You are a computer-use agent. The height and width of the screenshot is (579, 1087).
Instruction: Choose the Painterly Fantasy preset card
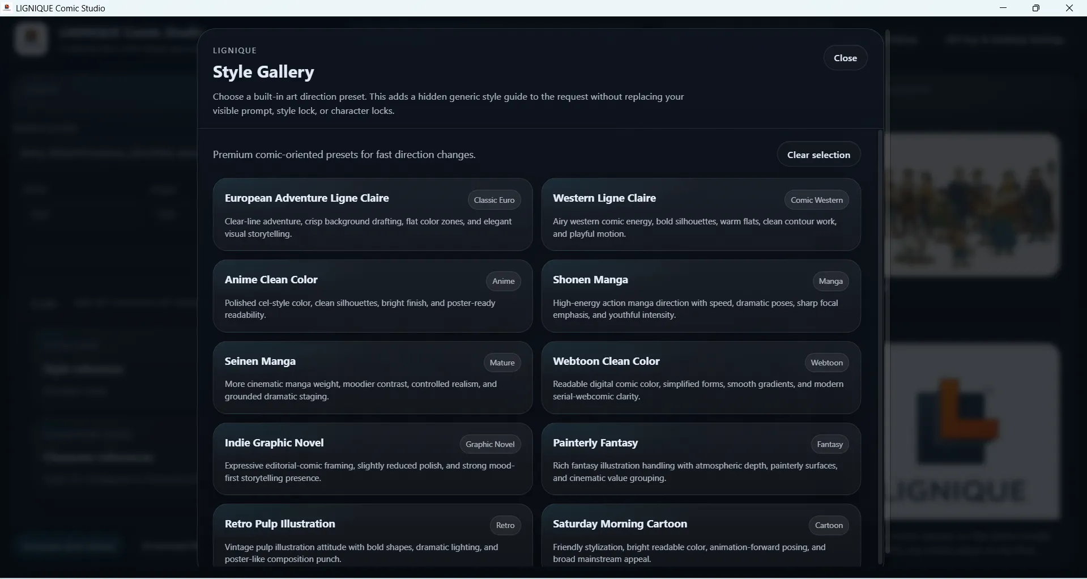(x=701, y=459)
